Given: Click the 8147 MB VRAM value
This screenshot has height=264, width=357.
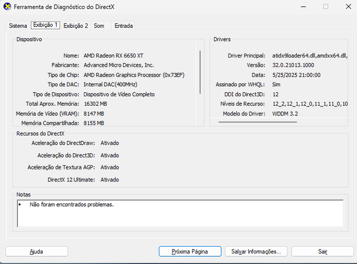Looking at the screenshot, I should click(x=94, y=114).
